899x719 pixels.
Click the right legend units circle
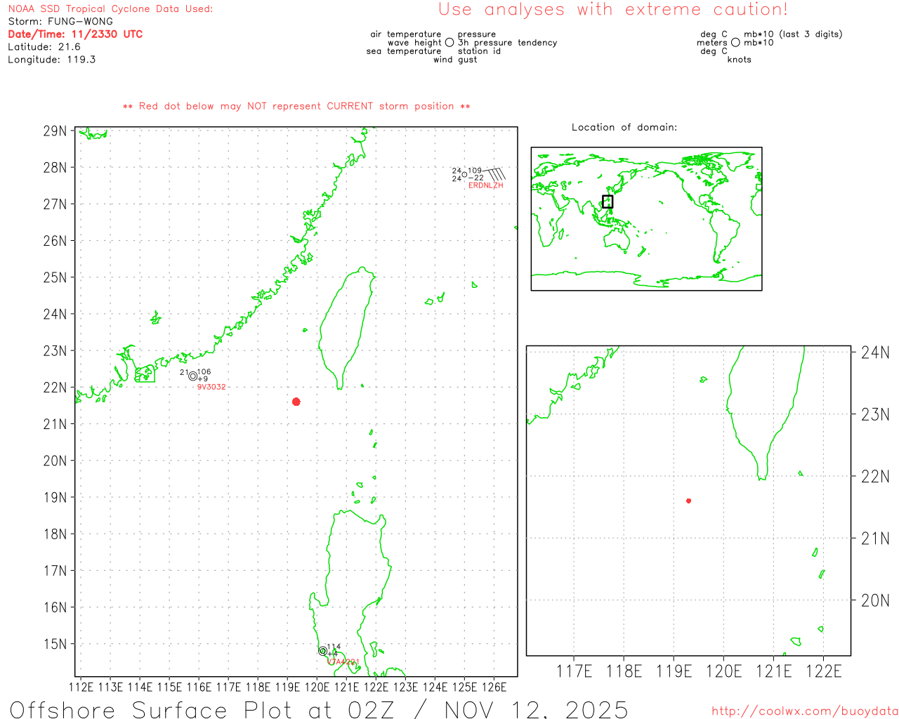[735, 43]
